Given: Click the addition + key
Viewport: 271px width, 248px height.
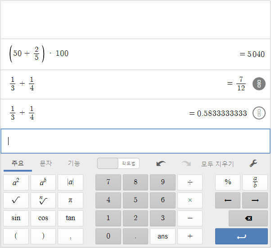Looking at the screenshot, I should pos(190,236).
